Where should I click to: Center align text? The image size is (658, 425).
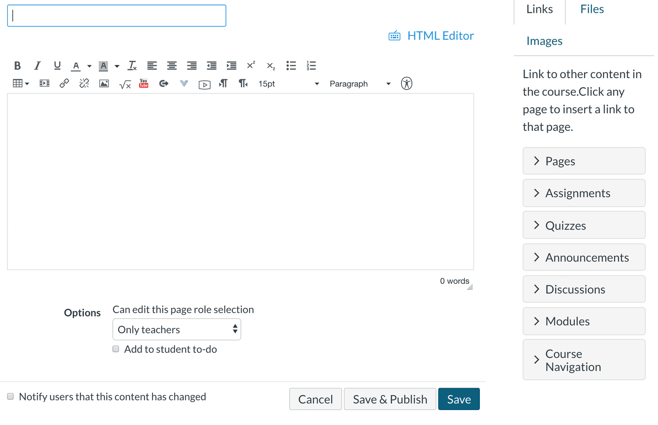[172, 66]
